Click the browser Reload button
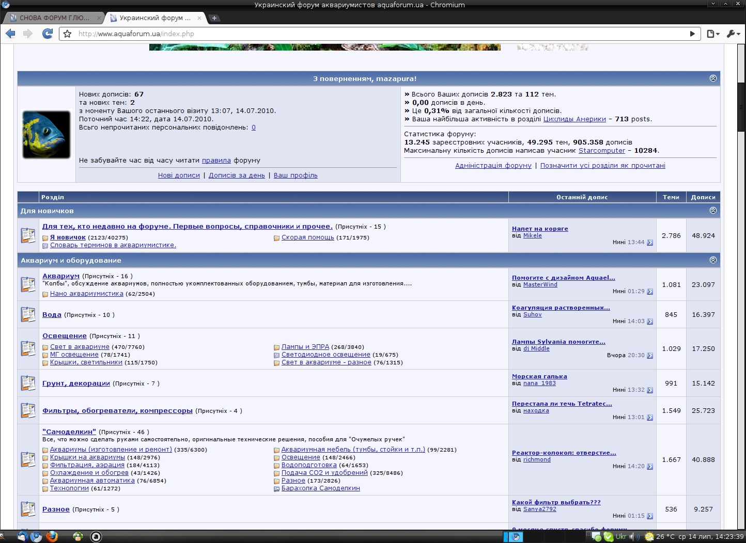Screen dimensions: 746x543 click(x=48, y=34)
